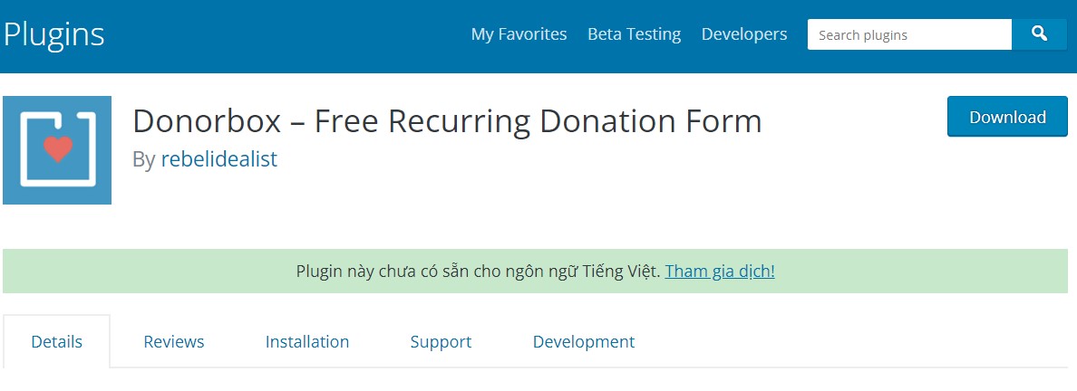This screenshot has width=1077, height=391.
Task: Open the Plugins heading in header
Action: coord(53,34)
